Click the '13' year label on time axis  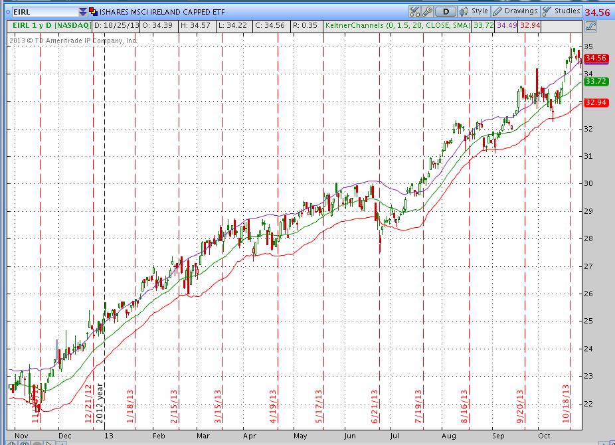pos(109,436)
